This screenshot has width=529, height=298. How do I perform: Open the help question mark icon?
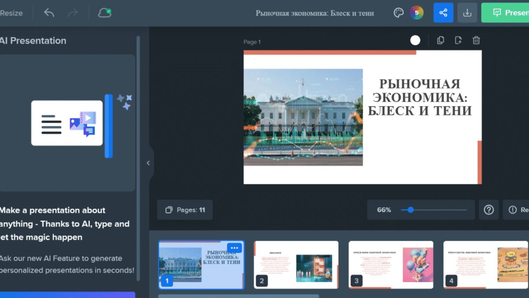tap(488, 210)
